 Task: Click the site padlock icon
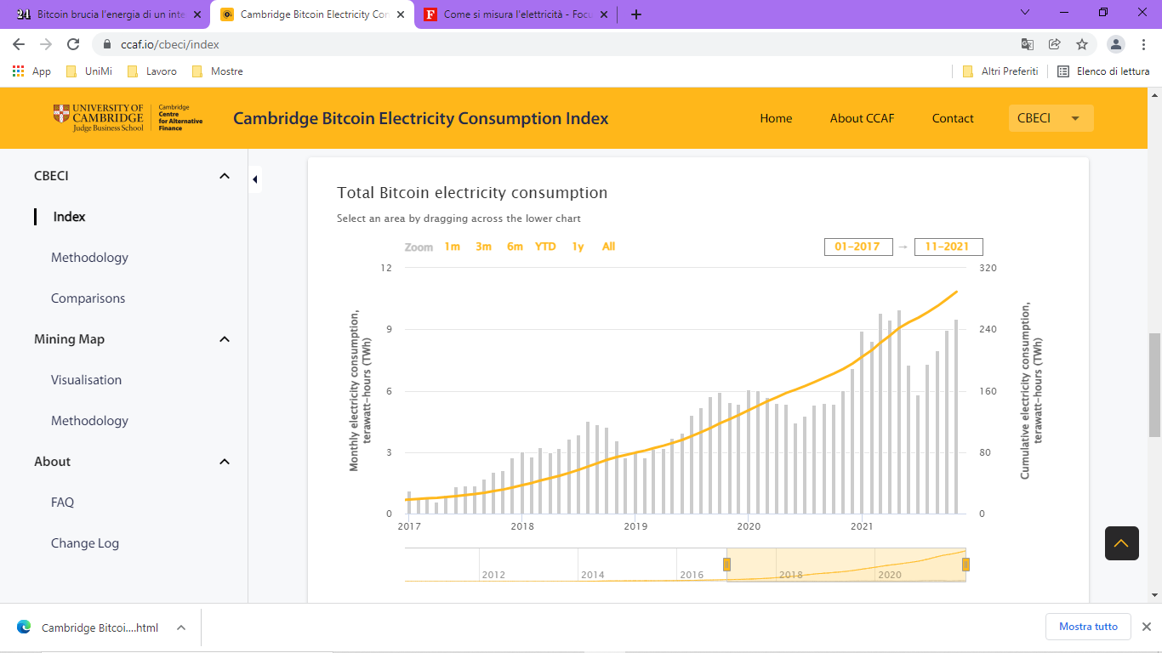click(x=107, y=44)
